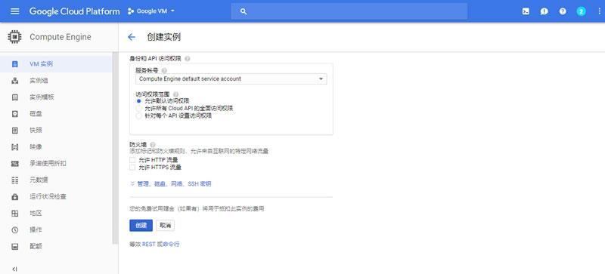This screenshot has height=274, width=605.
Task: Click the Compute Engine chip icon
Action: coord(14,37)
